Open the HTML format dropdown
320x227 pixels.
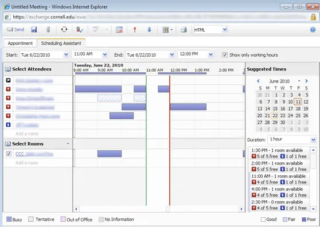[225, 30]
